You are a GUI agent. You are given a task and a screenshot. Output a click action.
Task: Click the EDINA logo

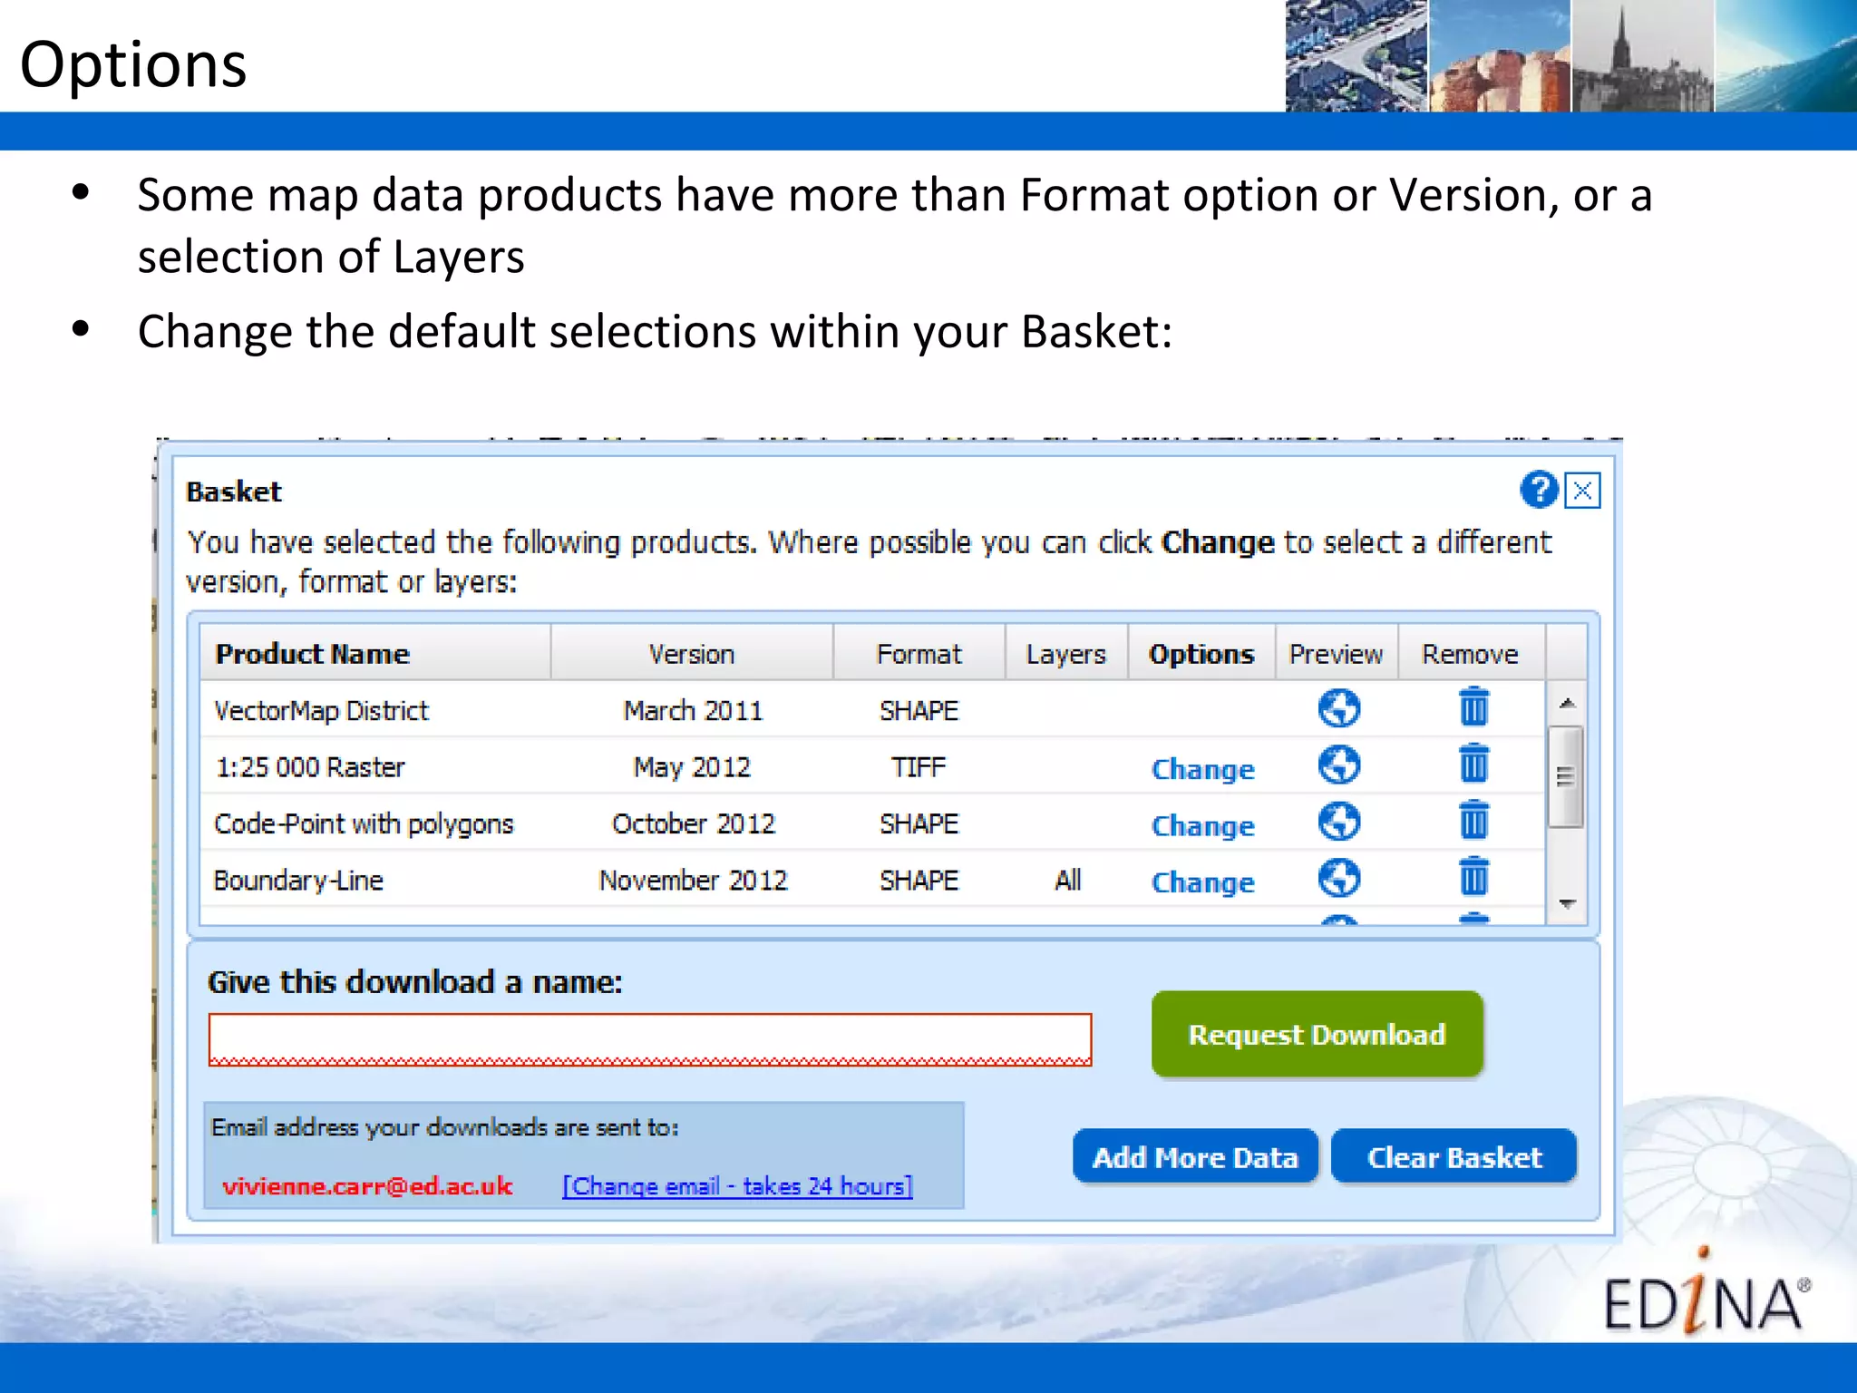(x=1706, y=1291)
